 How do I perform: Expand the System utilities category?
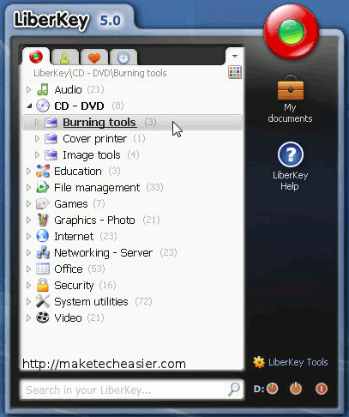28,301
